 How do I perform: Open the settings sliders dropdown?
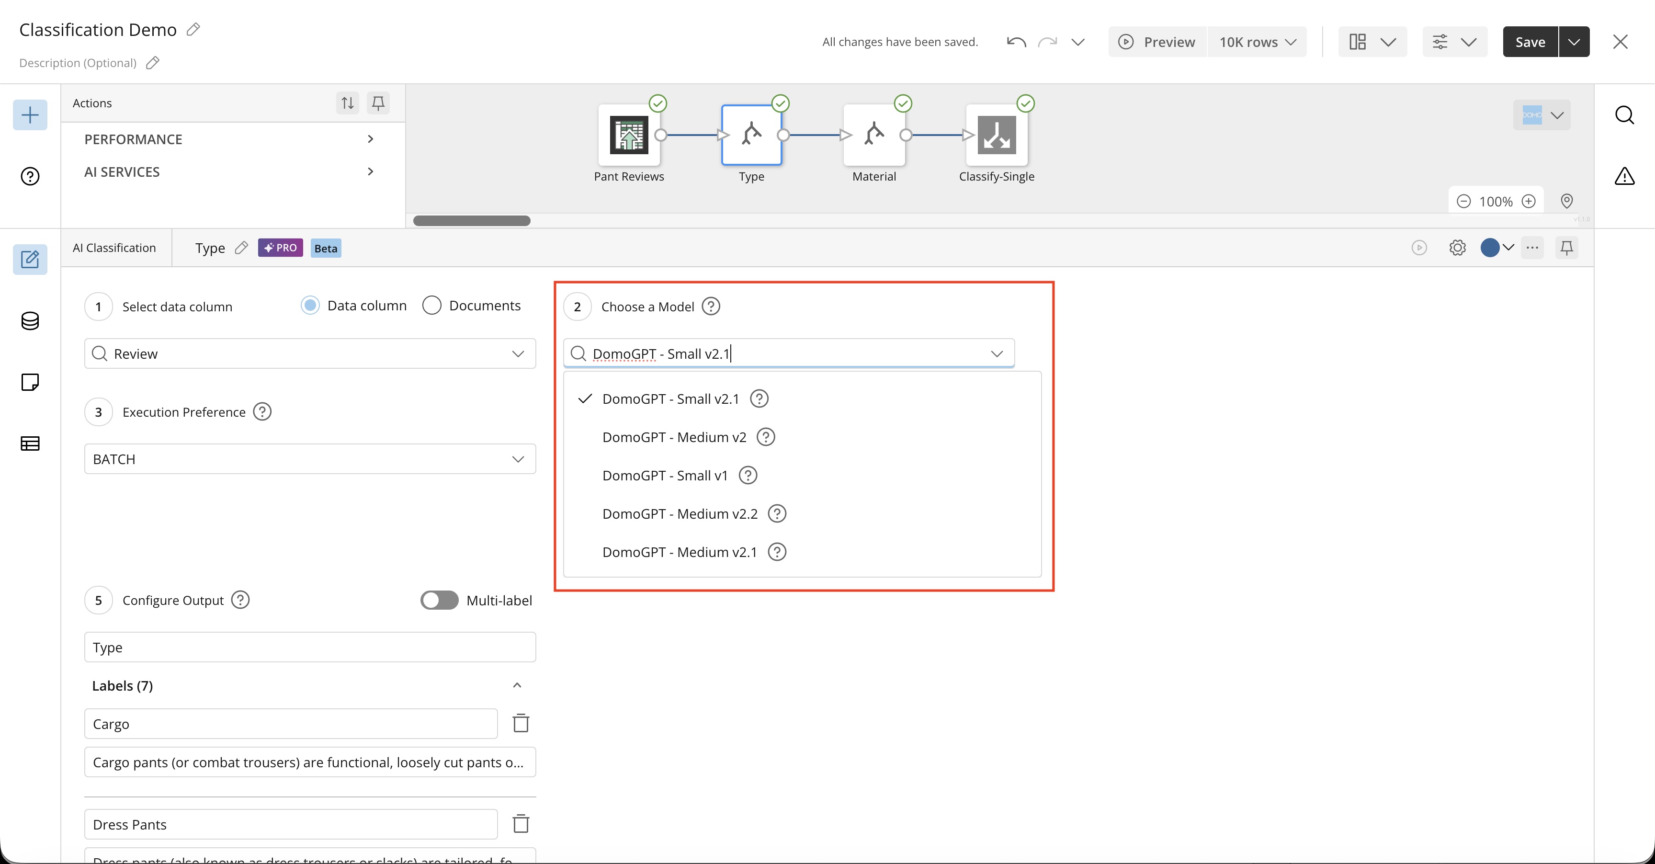pyautogui.click(x=1454, y=42)
